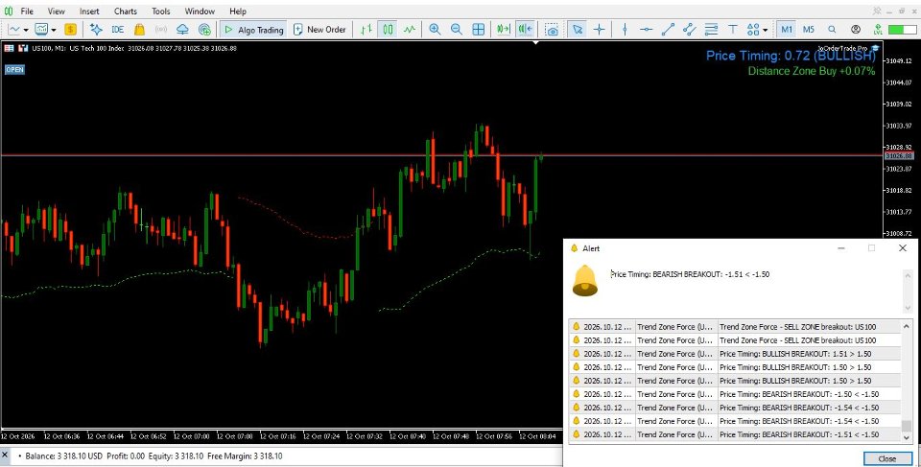Open the Charts menu

[x=125, y=12]
